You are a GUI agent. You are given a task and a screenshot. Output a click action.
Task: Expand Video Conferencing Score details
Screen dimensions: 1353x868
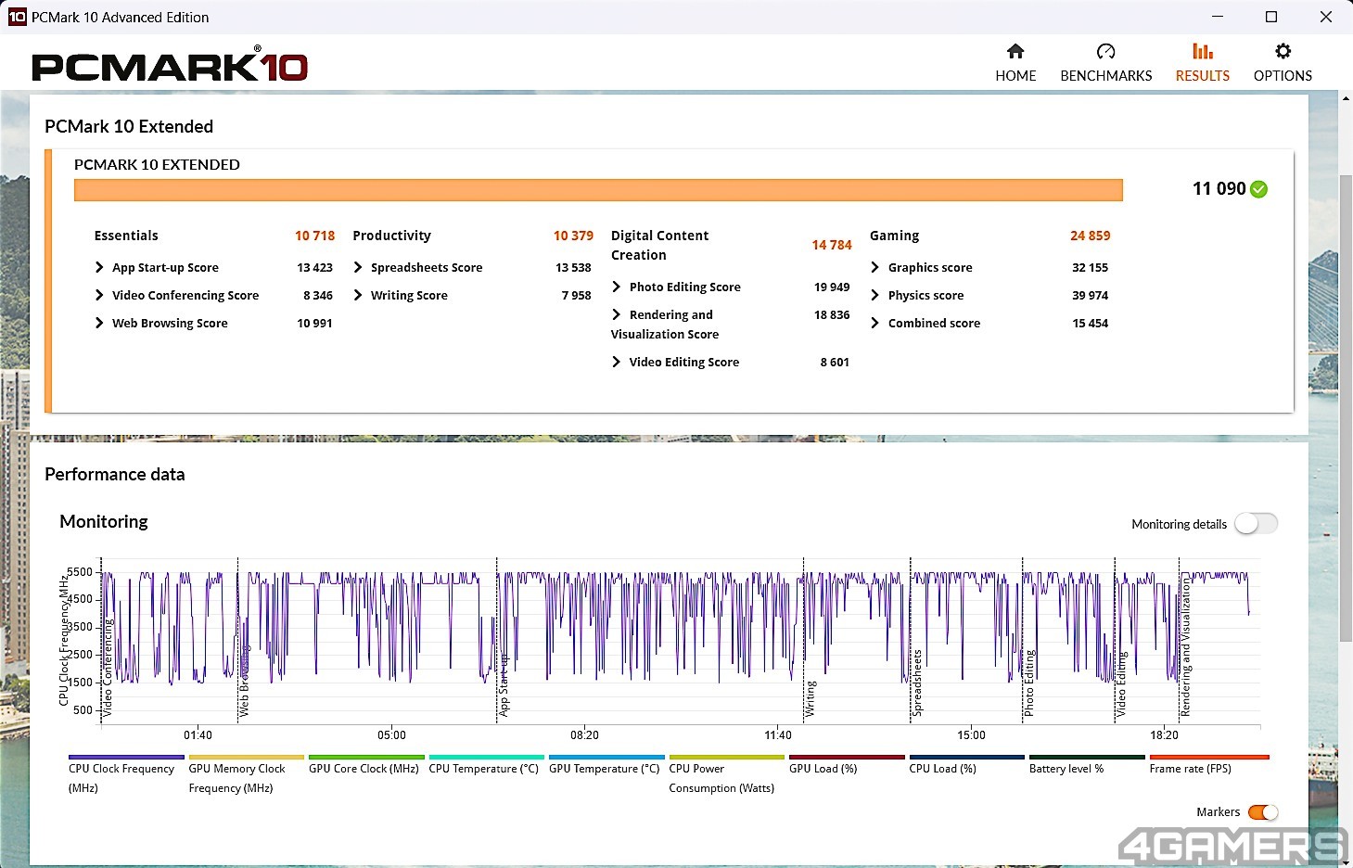[99, 295]
